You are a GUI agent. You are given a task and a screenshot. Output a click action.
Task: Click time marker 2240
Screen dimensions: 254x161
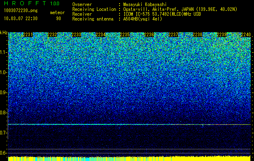[246, 35]
